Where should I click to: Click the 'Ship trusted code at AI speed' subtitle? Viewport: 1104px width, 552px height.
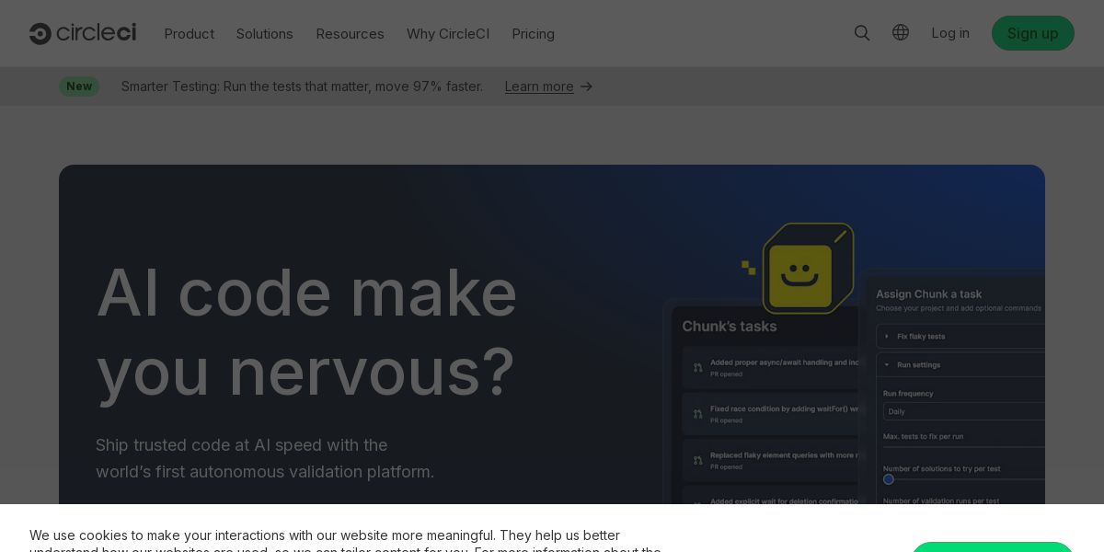tap(265, 458)
